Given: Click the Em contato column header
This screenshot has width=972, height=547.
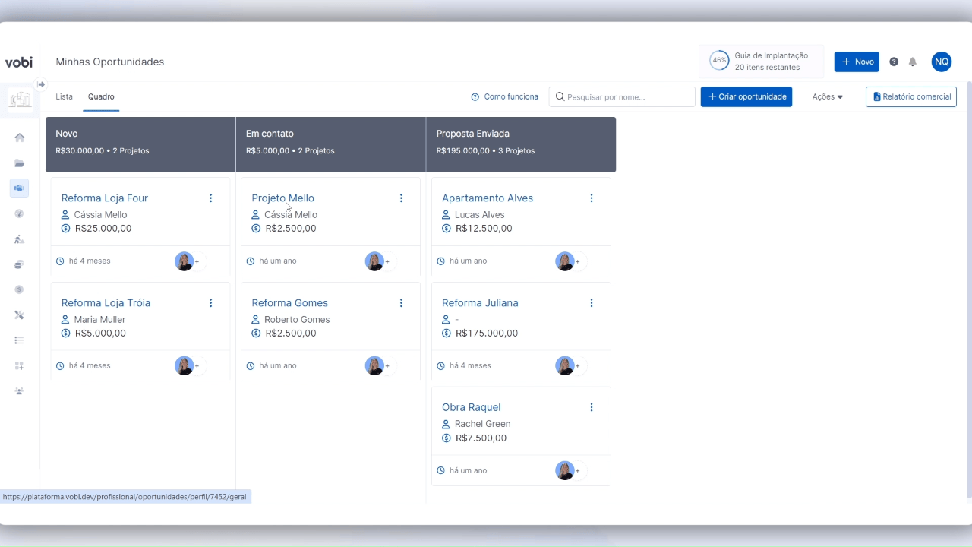Looking at the screenshot, I should [x=331, y=144].
